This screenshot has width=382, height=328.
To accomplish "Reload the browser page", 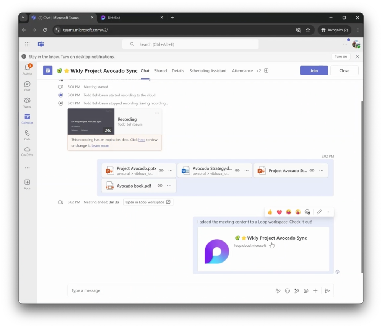I will coord(45,30).
